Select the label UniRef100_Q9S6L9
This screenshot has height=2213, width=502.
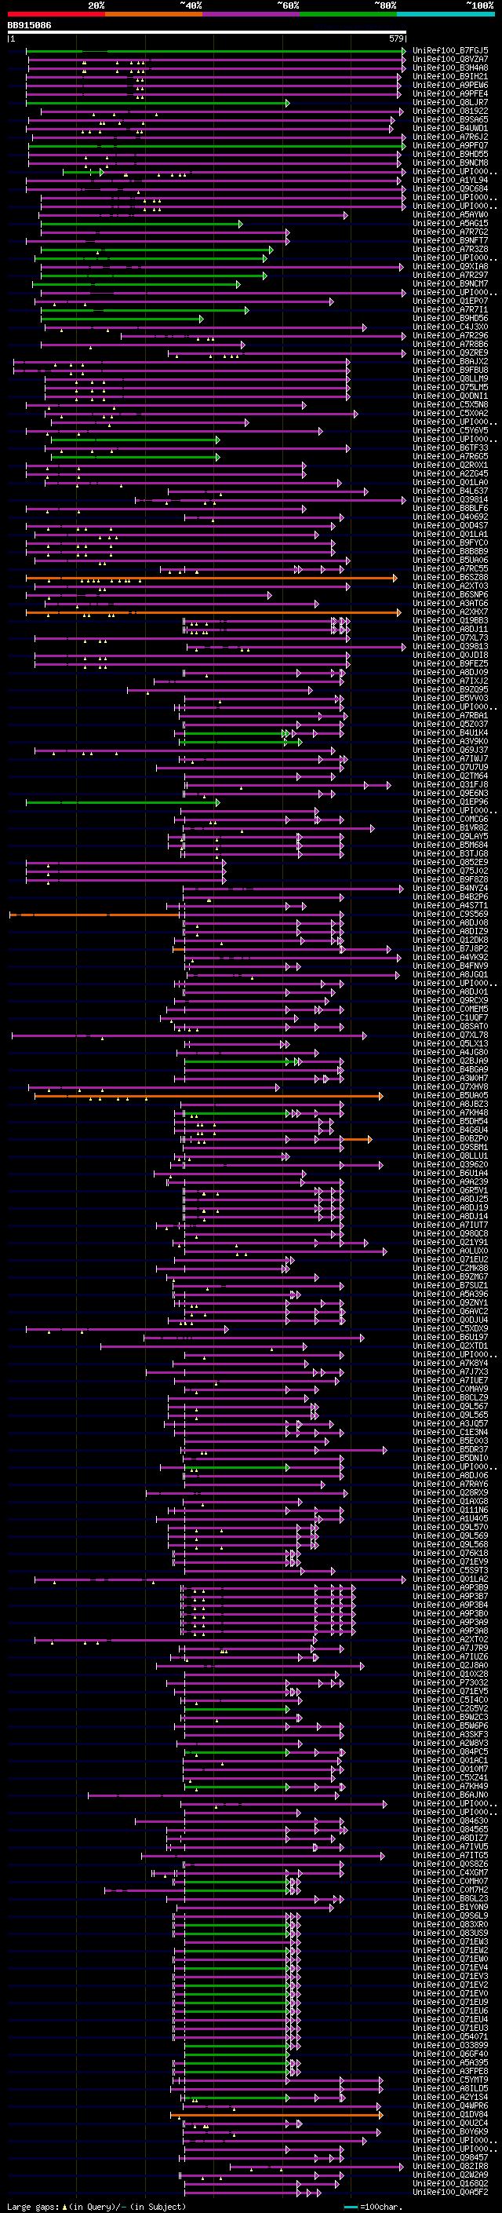pyautogui.click(x=450, y=1915)
